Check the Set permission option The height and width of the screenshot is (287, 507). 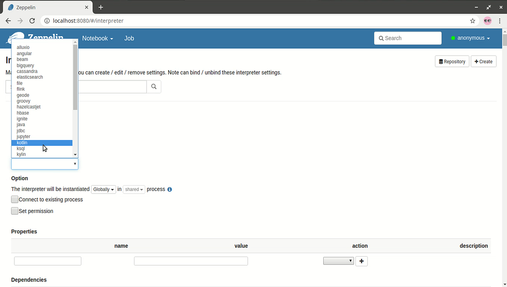[14, 211]
